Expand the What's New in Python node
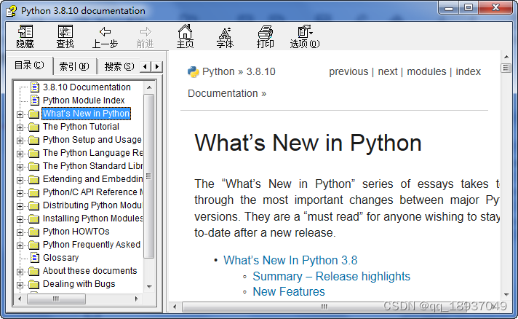The width and height of the screenshot is (518, 319). click(x=20, y=114)
